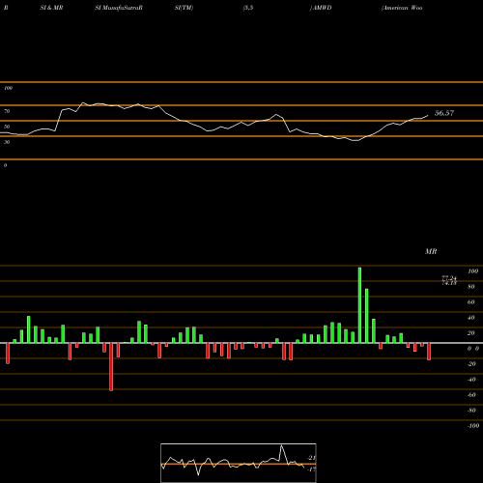Click the MR axis label 40

tap(471, 318)
